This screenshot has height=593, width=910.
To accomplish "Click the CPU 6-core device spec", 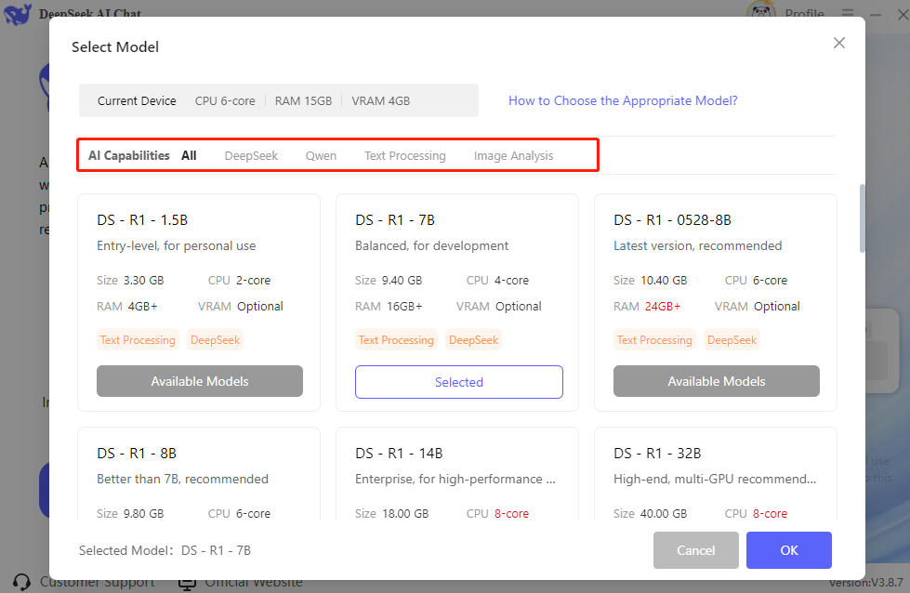I will [x=225, y=101].
